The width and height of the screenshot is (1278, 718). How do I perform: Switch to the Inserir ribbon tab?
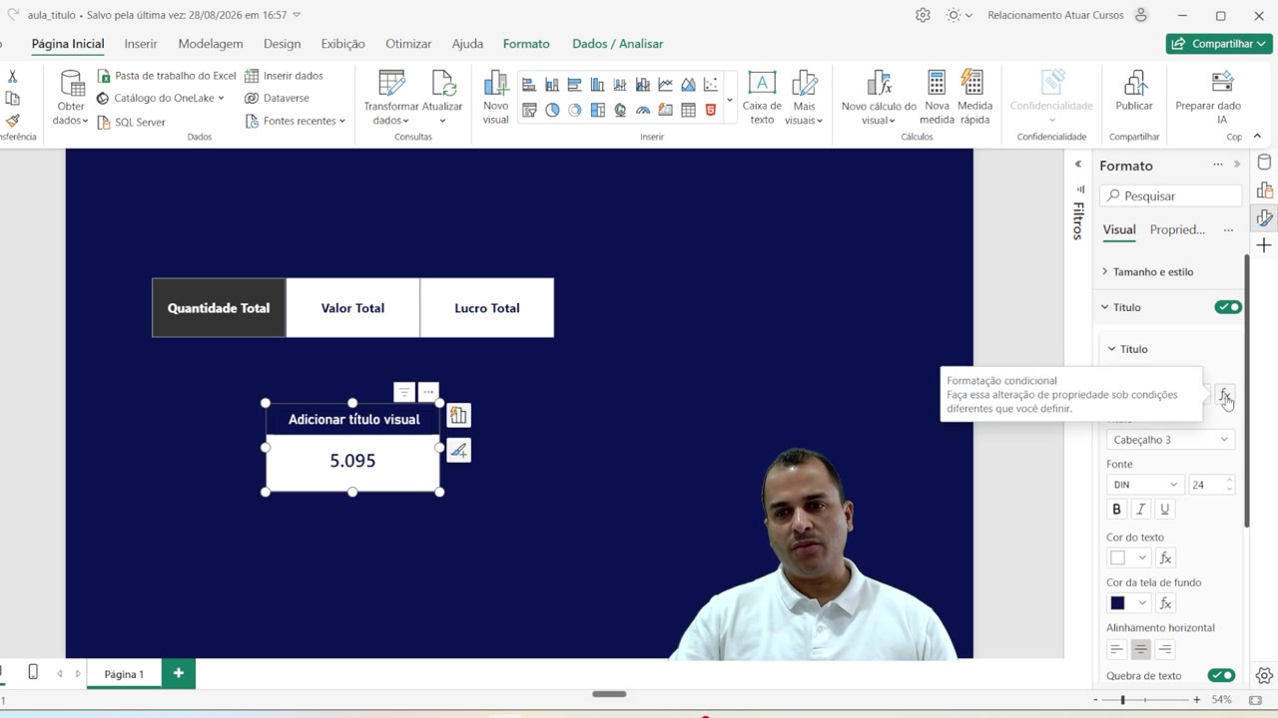click(x=141, y=44)
